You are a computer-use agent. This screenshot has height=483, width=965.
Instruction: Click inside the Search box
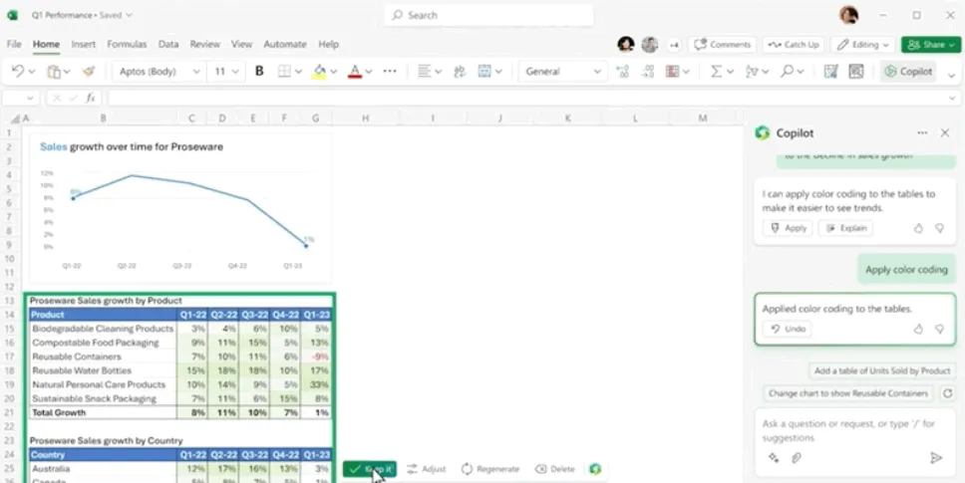click(x=489, y=15)
